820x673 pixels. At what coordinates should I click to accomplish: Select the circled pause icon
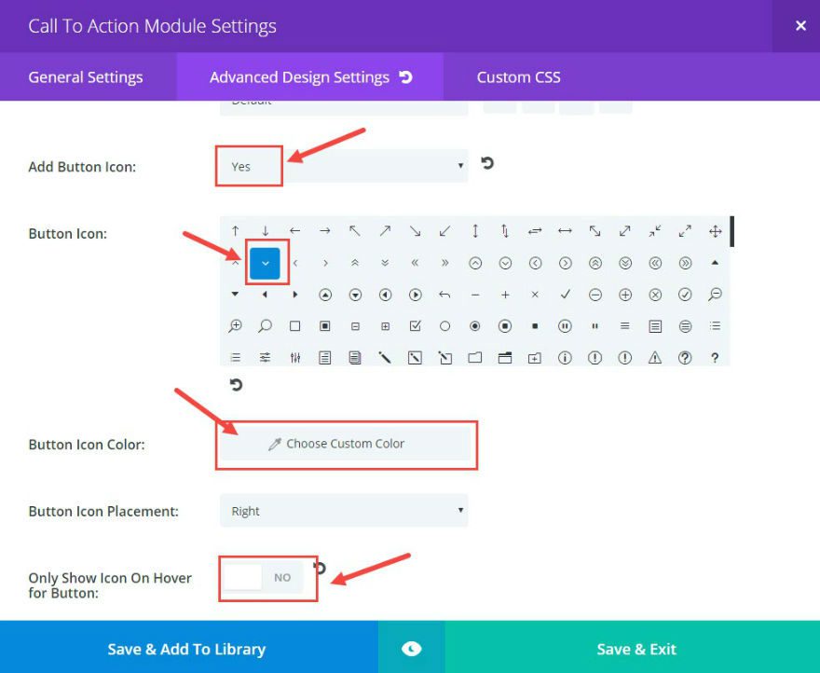(x=565, y=326)
